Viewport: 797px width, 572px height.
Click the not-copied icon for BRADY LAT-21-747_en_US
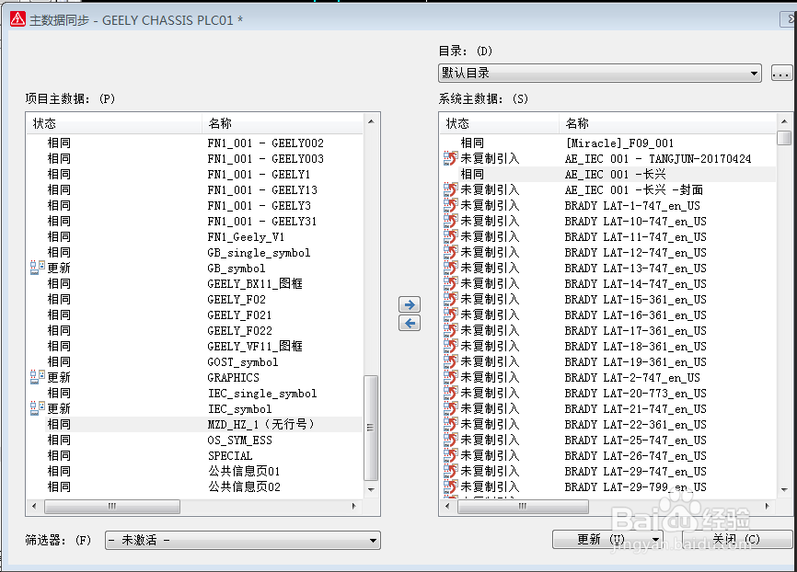click(x=450, y=408)
